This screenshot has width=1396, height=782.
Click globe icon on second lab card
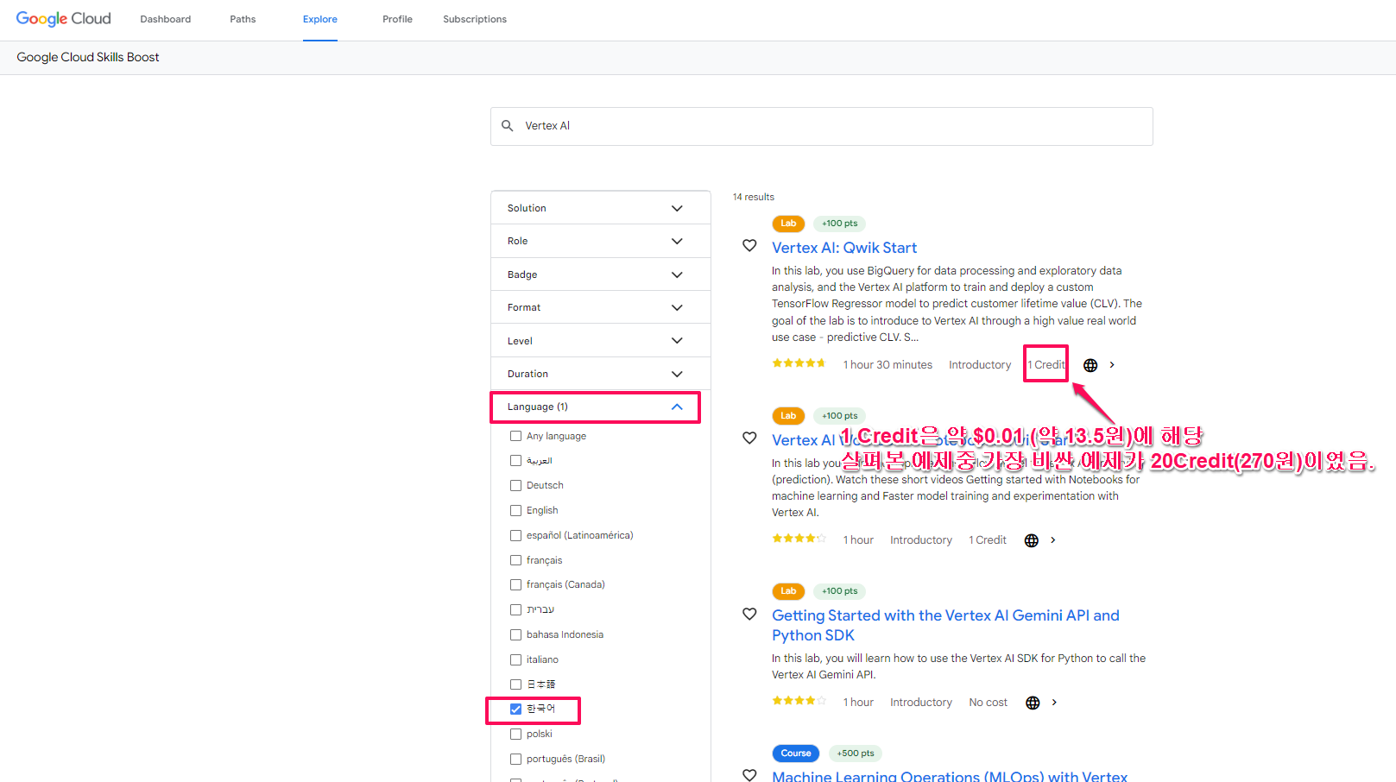pos(1032,540)
